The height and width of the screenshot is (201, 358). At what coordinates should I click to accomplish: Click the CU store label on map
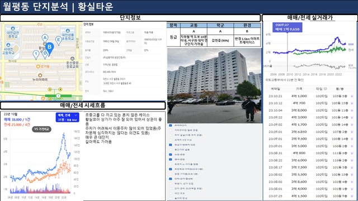40,24
